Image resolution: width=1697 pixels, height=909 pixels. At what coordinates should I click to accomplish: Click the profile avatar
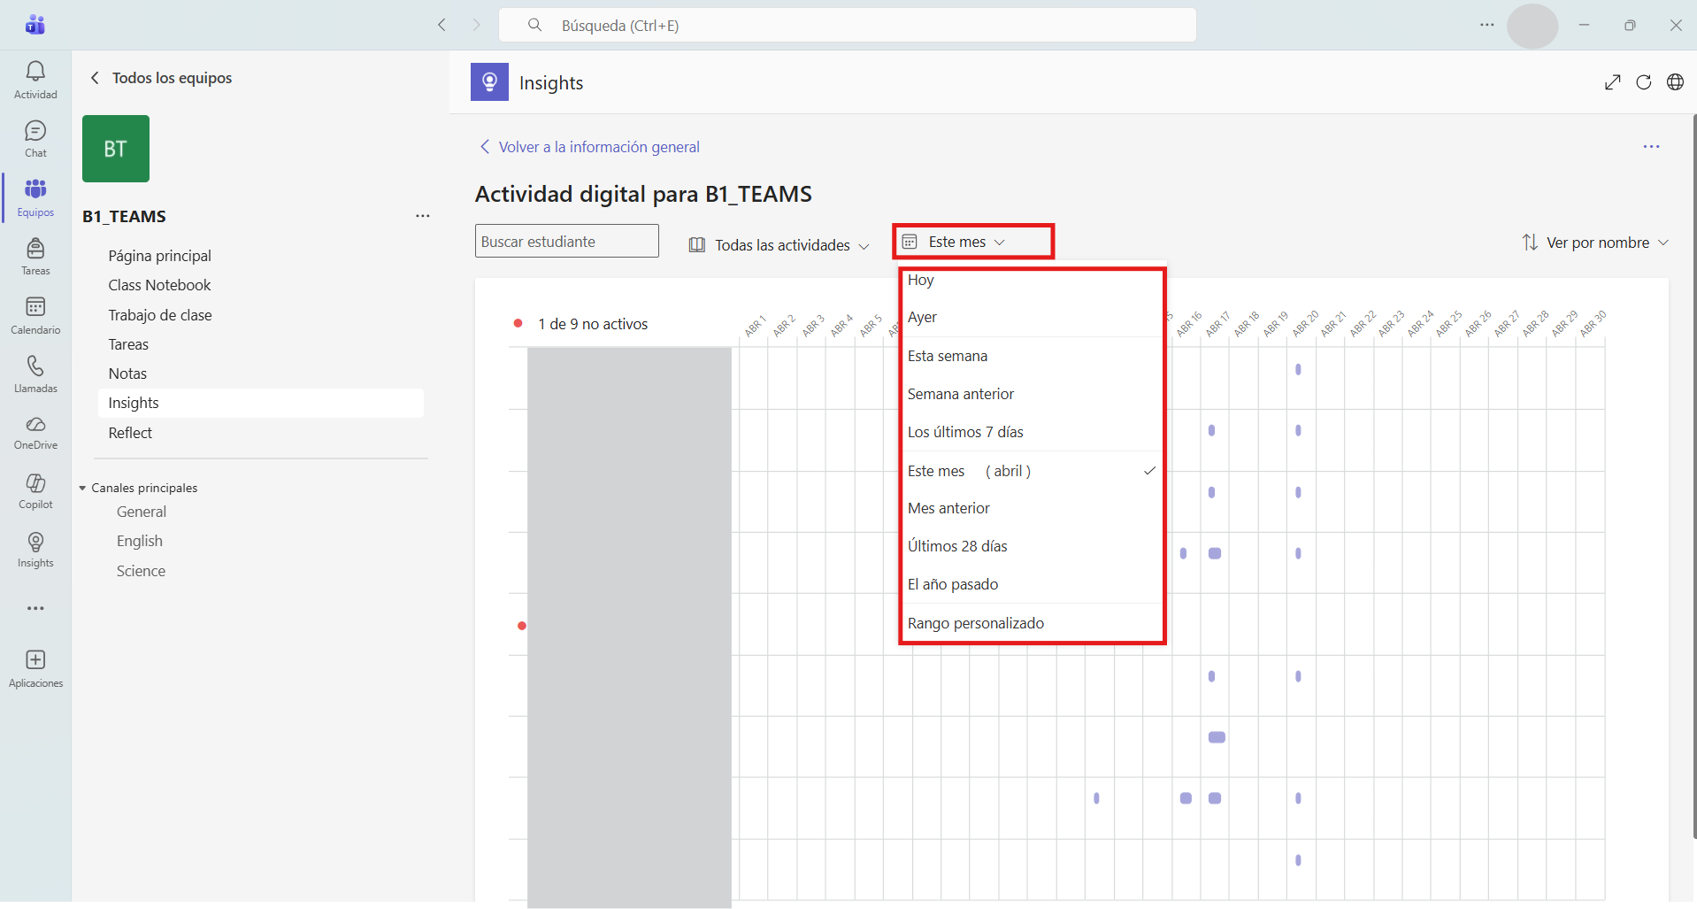click(x=1532, y=26)
